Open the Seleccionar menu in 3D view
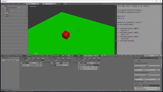The width and height of the screenshot is (163, 92). click(x=39, y=56)
